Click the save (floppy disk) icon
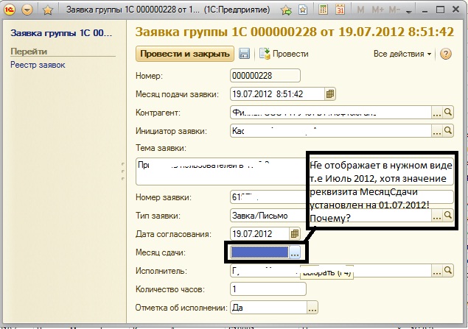The width and height of the screenshot is (468, 329). click(x=244, y=54)
